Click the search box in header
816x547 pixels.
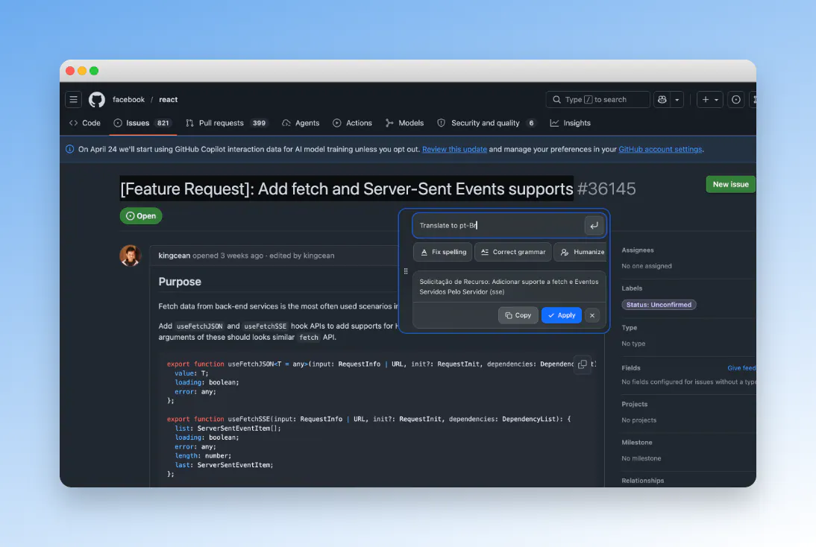pyautogui.click(x=597, y=99)
